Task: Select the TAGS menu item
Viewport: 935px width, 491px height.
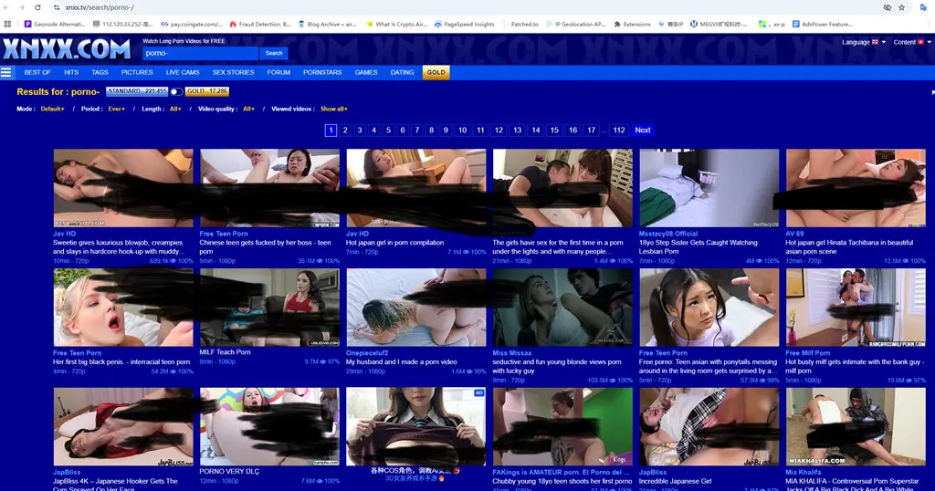Action: (x=100, y=72)
